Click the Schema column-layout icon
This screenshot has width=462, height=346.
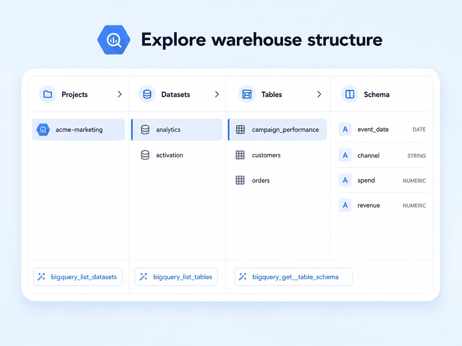[350, 94]
